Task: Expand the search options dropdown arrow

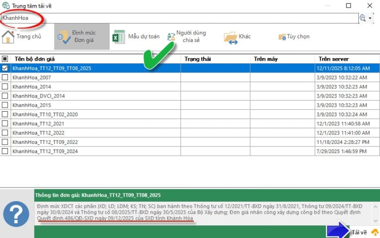Action: pos(370,18)
